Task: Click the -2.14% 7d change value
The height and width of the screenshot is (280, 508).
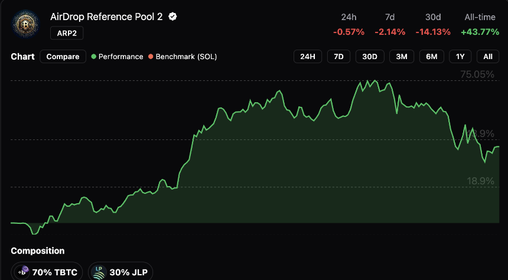Action: tap(390, 32)
